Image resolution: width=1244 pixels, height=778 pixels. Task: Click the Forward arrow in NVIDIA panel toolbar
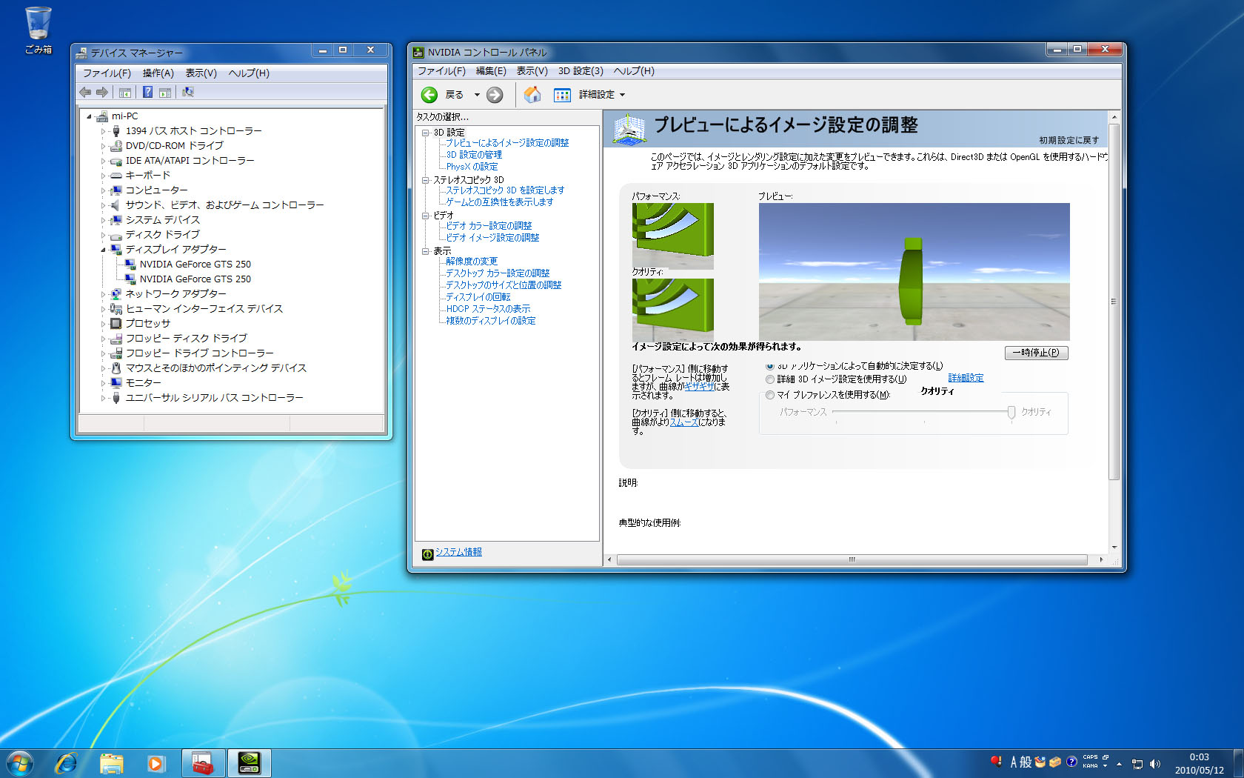pyautogui.click(x=495, y=95)
